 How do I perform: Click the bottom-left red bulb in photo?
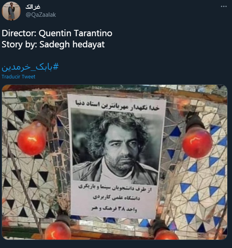coord(58,232)
